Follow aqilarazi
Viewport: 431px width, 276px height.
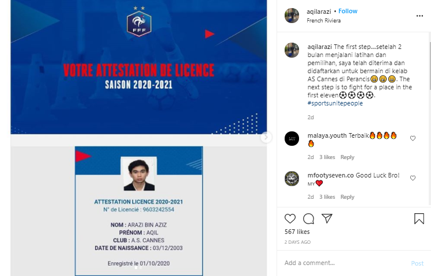click(347, 12)
